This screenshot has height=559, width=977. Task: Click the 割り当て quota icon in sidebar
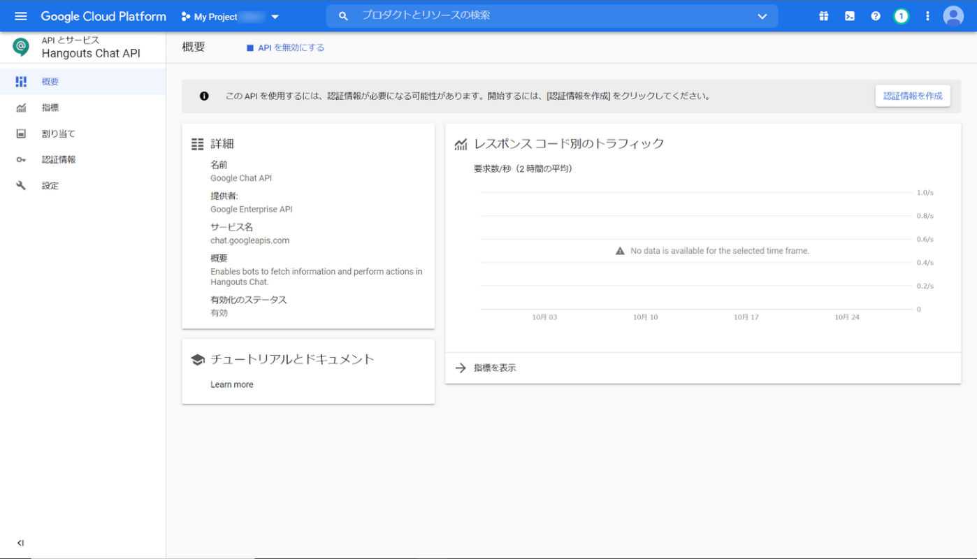[x=21, y=133]
